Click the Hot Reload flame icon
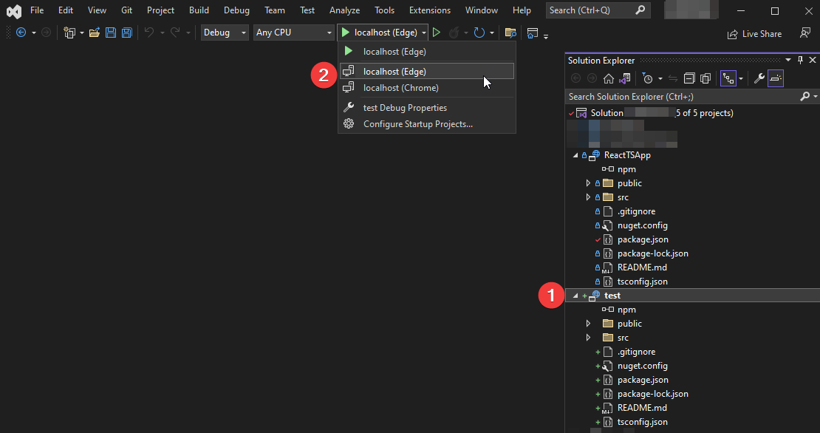820x433 pixels. tap(454, 33)
